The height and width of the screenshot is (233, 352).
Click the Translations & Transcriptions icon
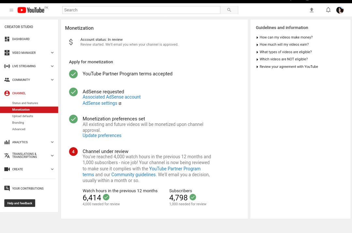[7, 155]
